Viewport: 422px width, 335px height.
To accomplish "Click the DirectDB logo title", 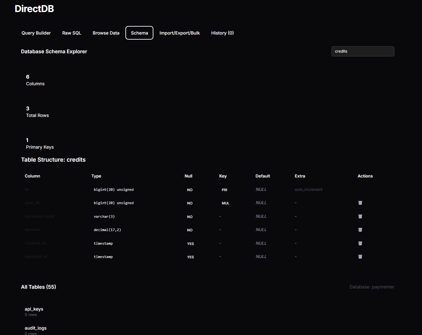I will pos(34,9).
